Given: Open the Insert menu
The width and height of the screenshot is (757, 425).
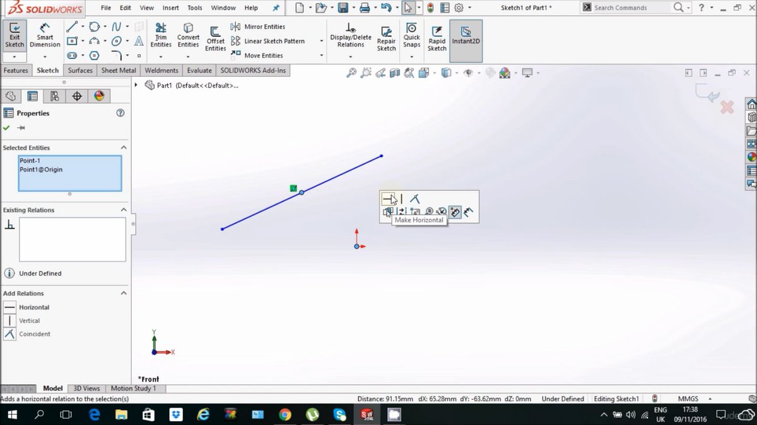Looking at the screenshot, I should coord(170,8).
